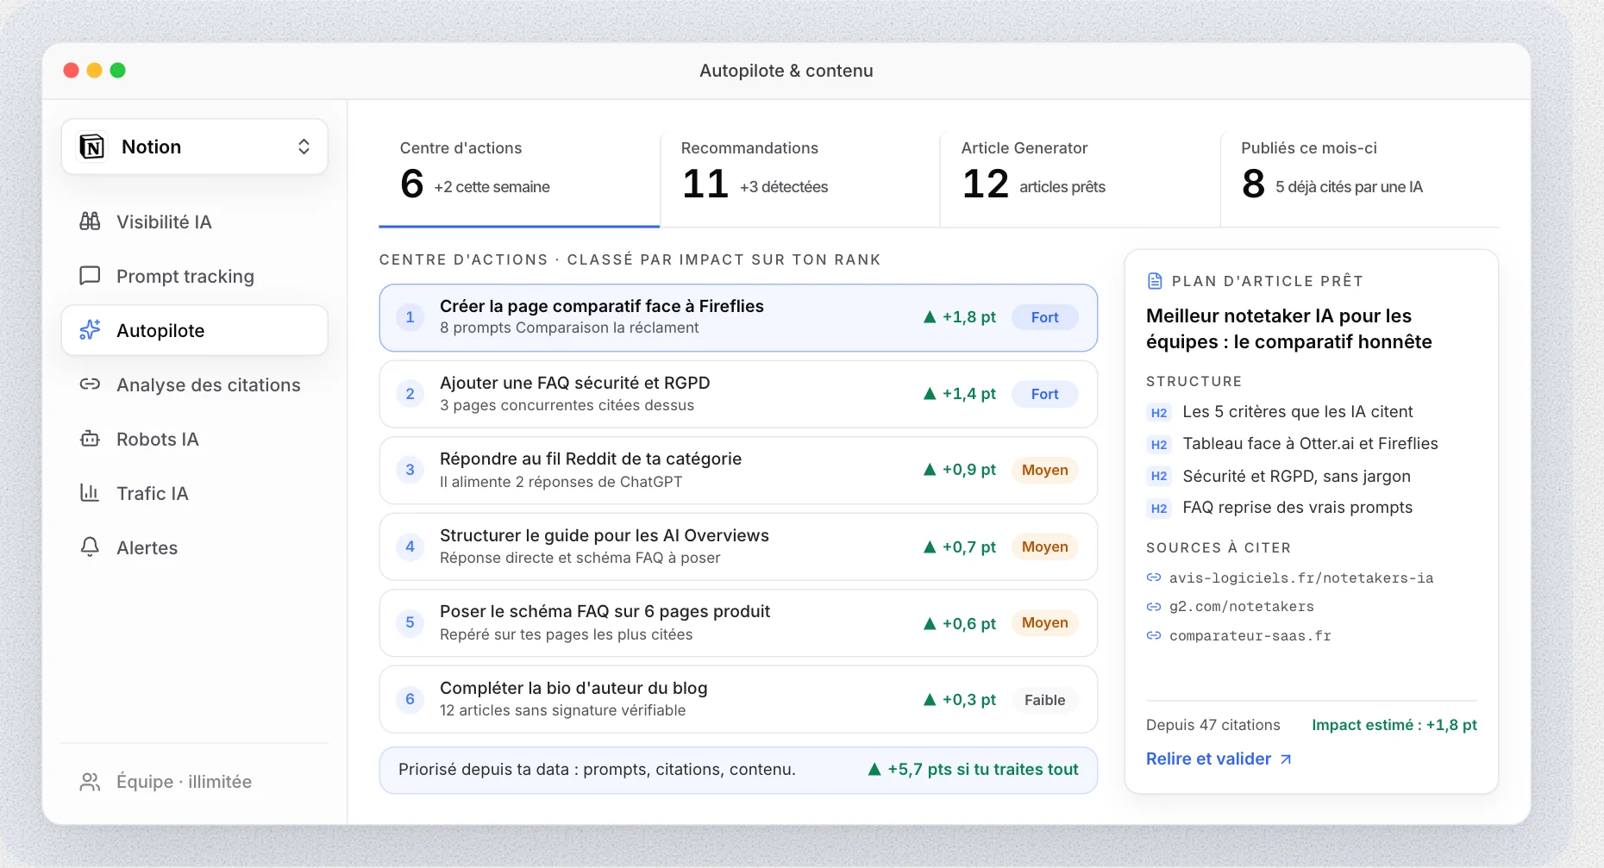1604x868 pixels.
Task: Click the document icon beside Plan d'article prêt
Action: pyautogui.click(x=1155, y=281)
